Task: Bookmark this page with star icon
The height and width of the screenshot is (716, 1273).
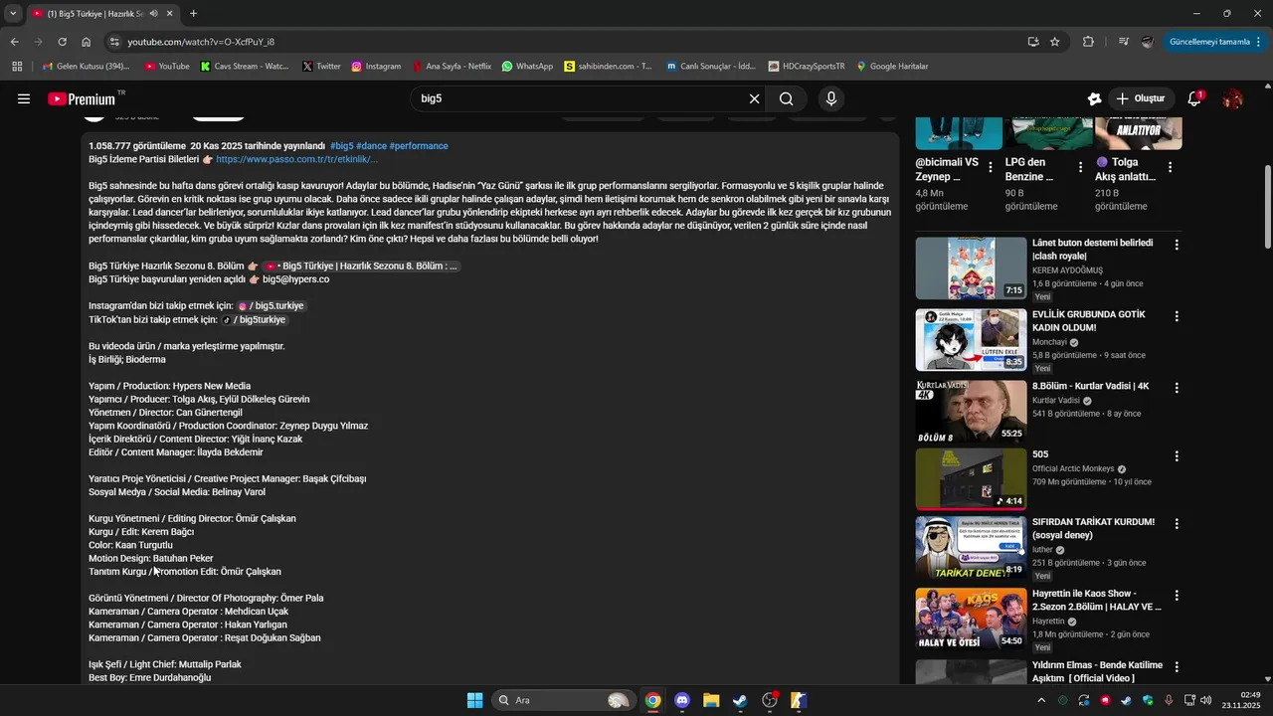Action: pyautogui.click(x=1055, y=42)
